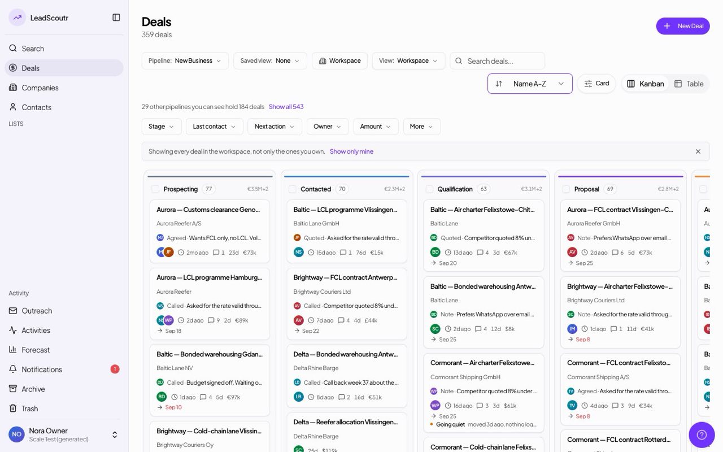Open the Amount filter dropdown
723x452 pixels.
coord(376,127)
